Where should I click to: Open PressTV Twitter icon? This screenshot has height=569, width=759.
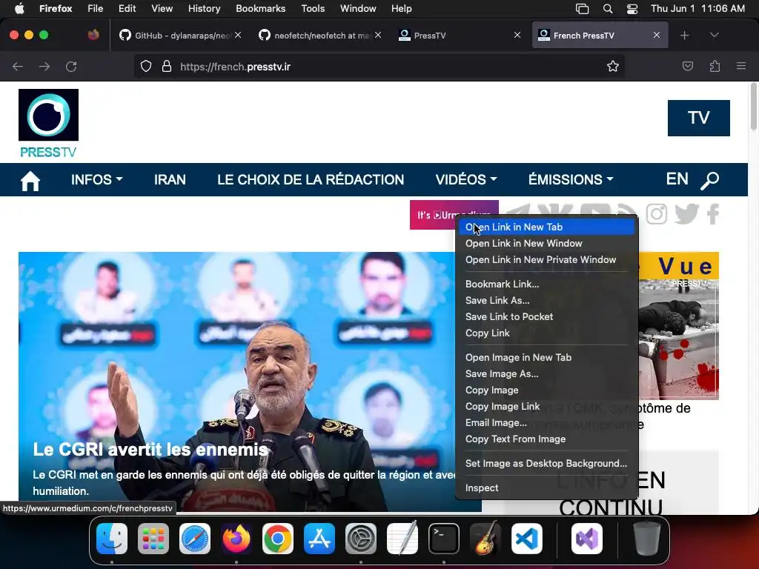[x=686, y=214]
